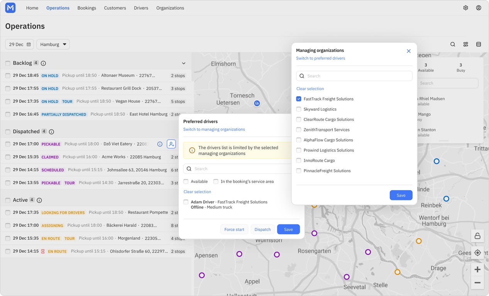
Task: Enable In the booking's service area filter
Action: (216, 182)
